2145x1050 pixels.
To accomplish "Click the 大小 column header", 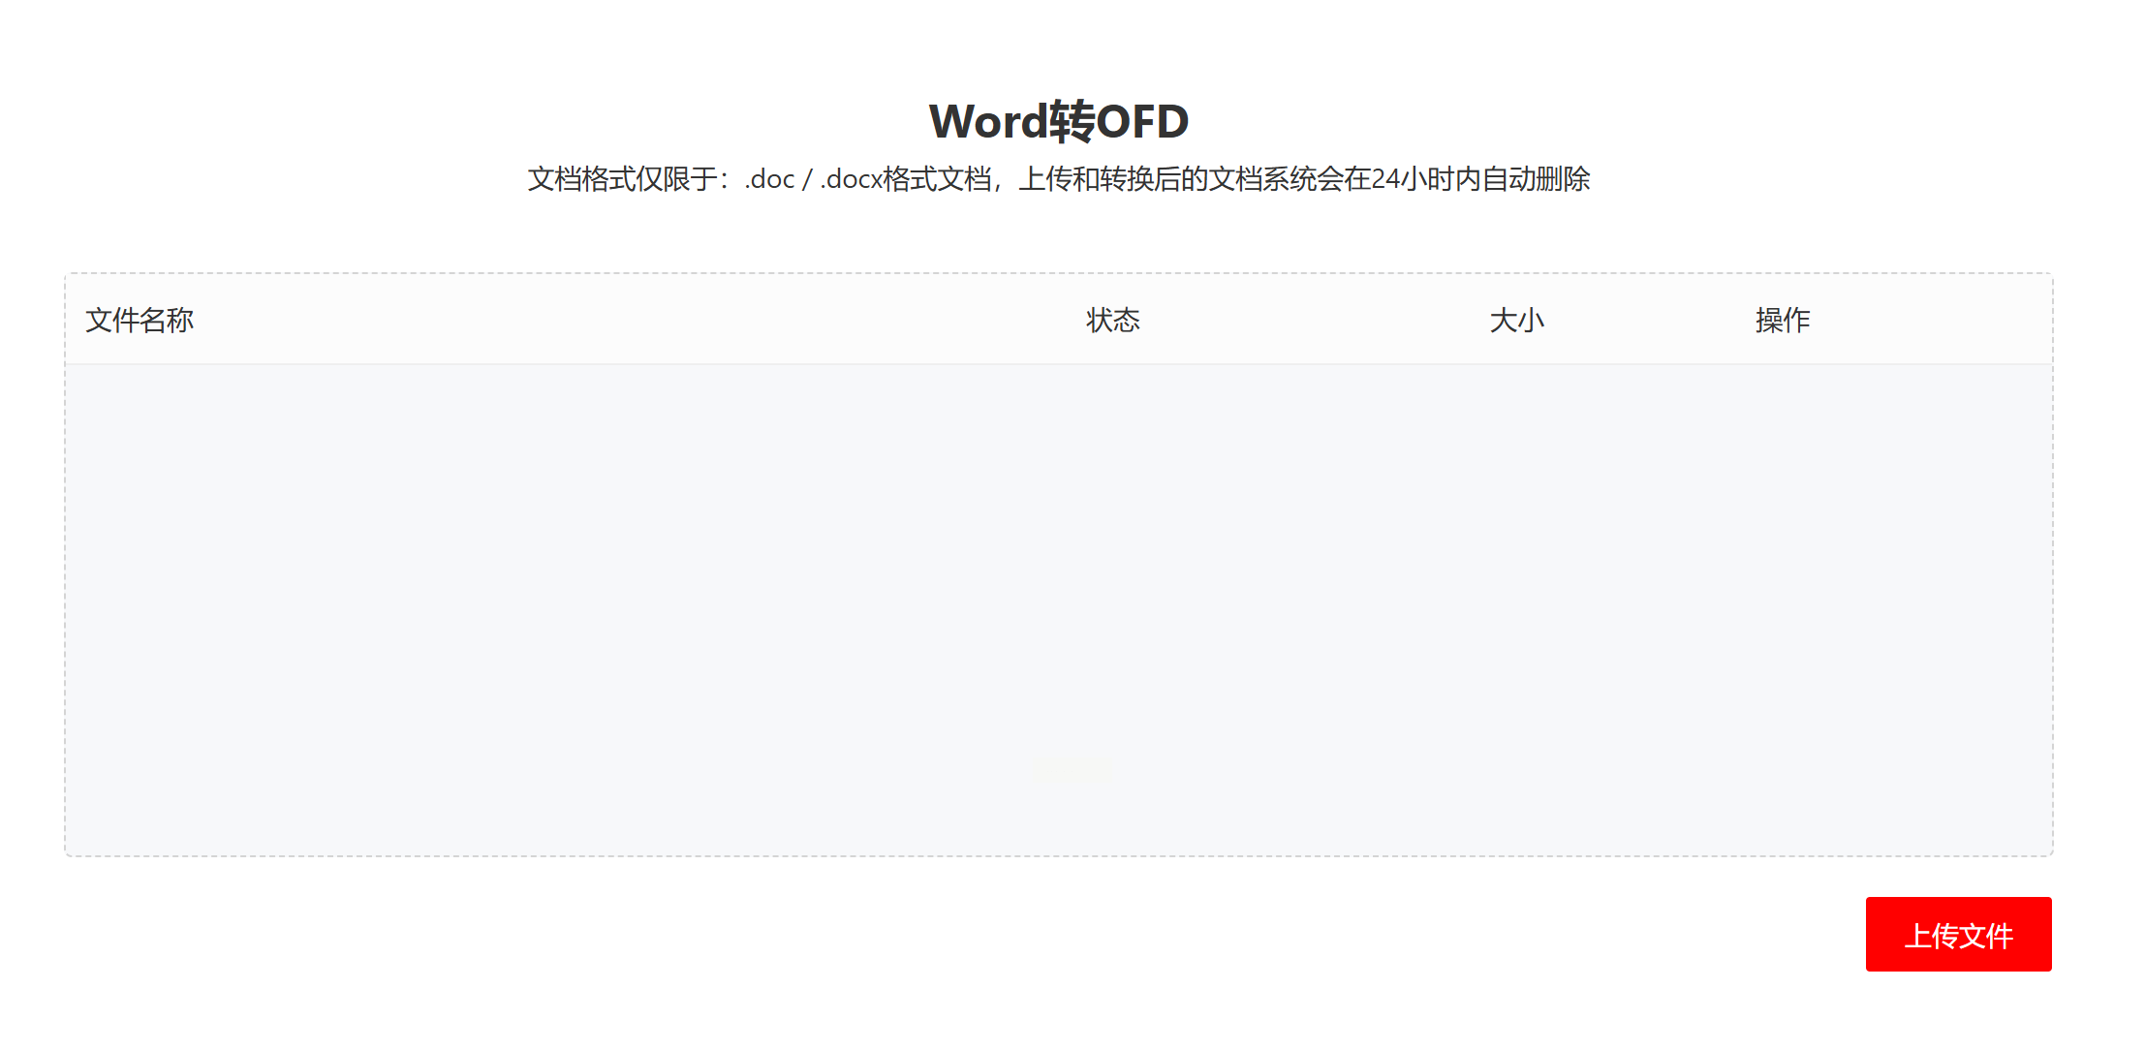I will point(1516,320).
